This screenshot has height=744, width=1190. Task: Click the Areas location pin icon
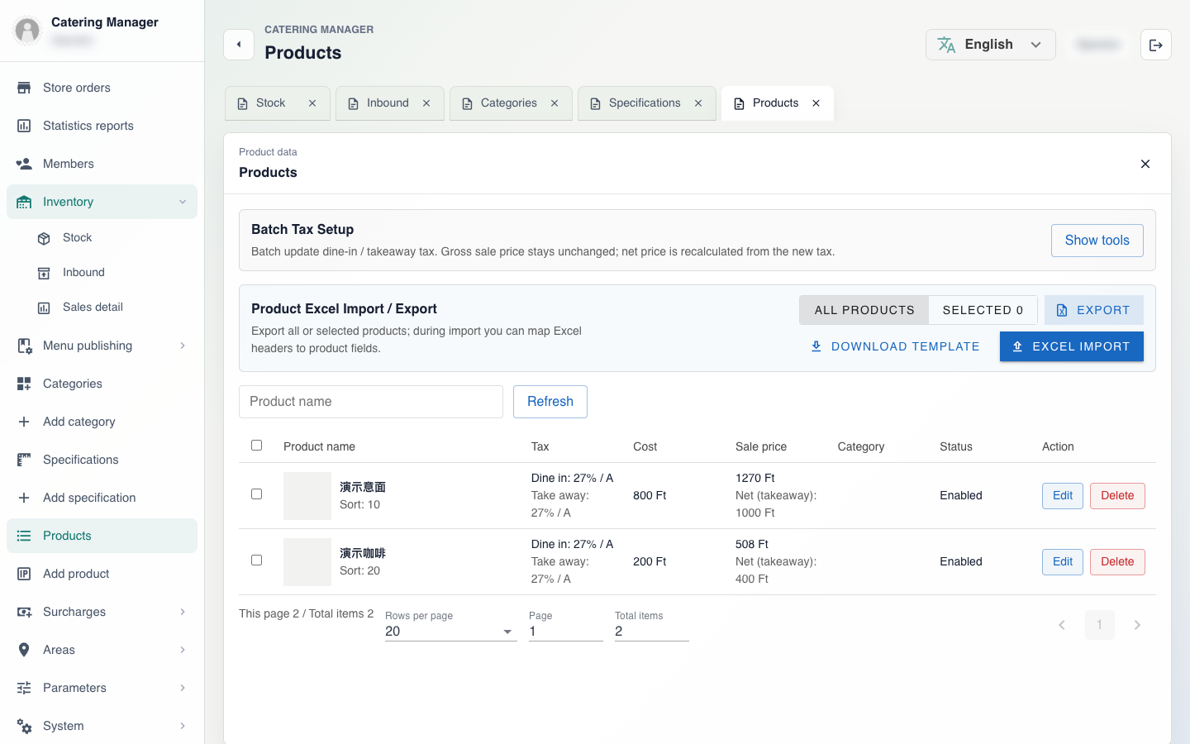[x=24, y=650]
